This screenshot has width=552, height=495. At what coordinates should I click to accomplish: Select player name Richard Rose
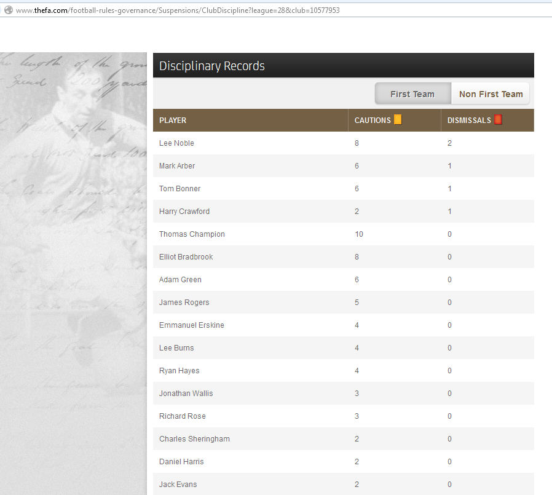pos(183,416)
